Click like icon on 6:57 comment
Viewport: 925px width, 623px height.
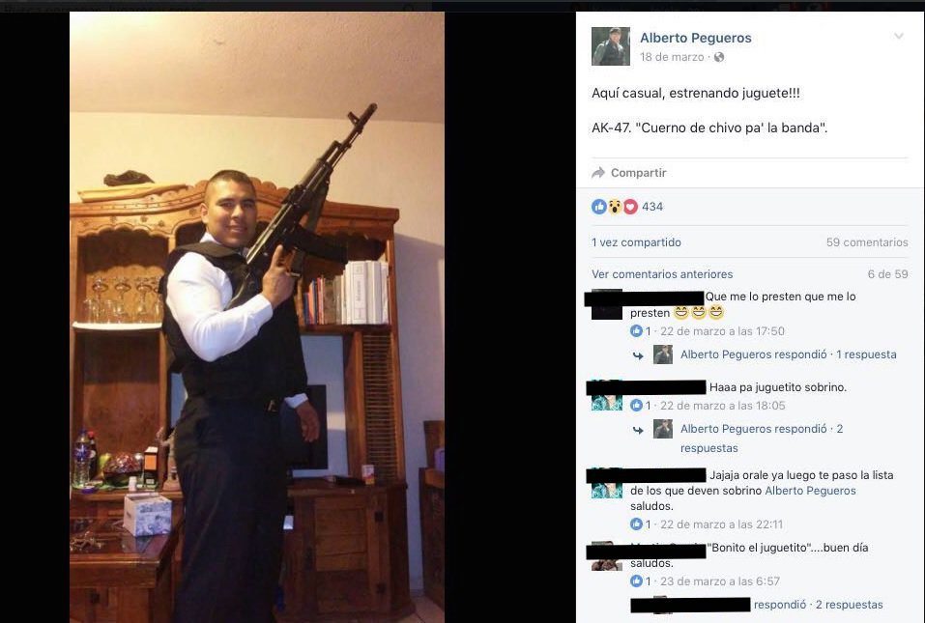coord(636,581)
